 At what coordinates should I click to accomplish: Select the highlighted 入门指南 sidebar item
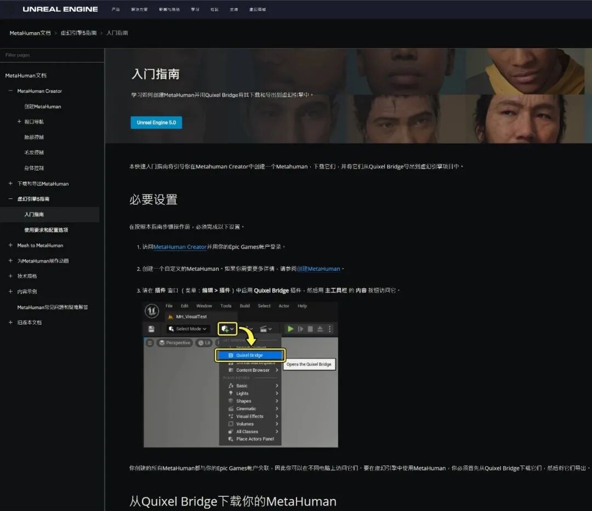49,214
